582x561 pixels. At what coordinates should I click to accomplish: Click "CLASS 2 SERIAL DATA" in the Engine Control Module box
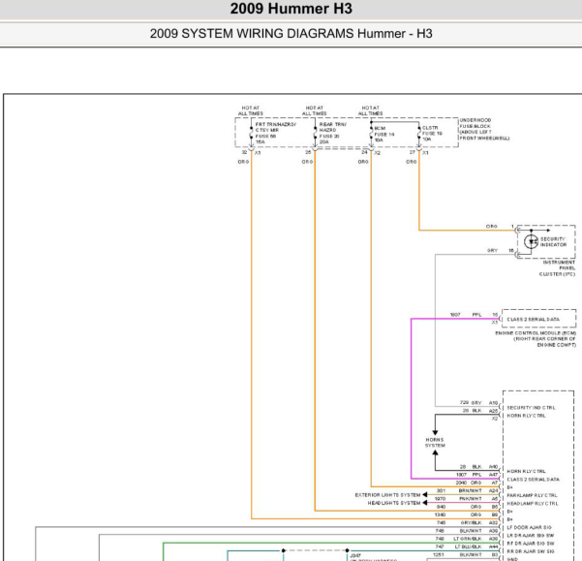point(533,320)
